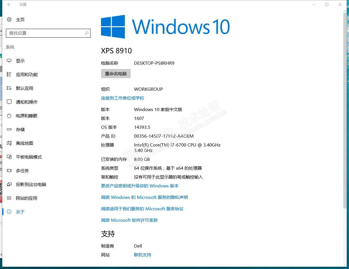Select installed memory 8.00 GB

point(142,159)
